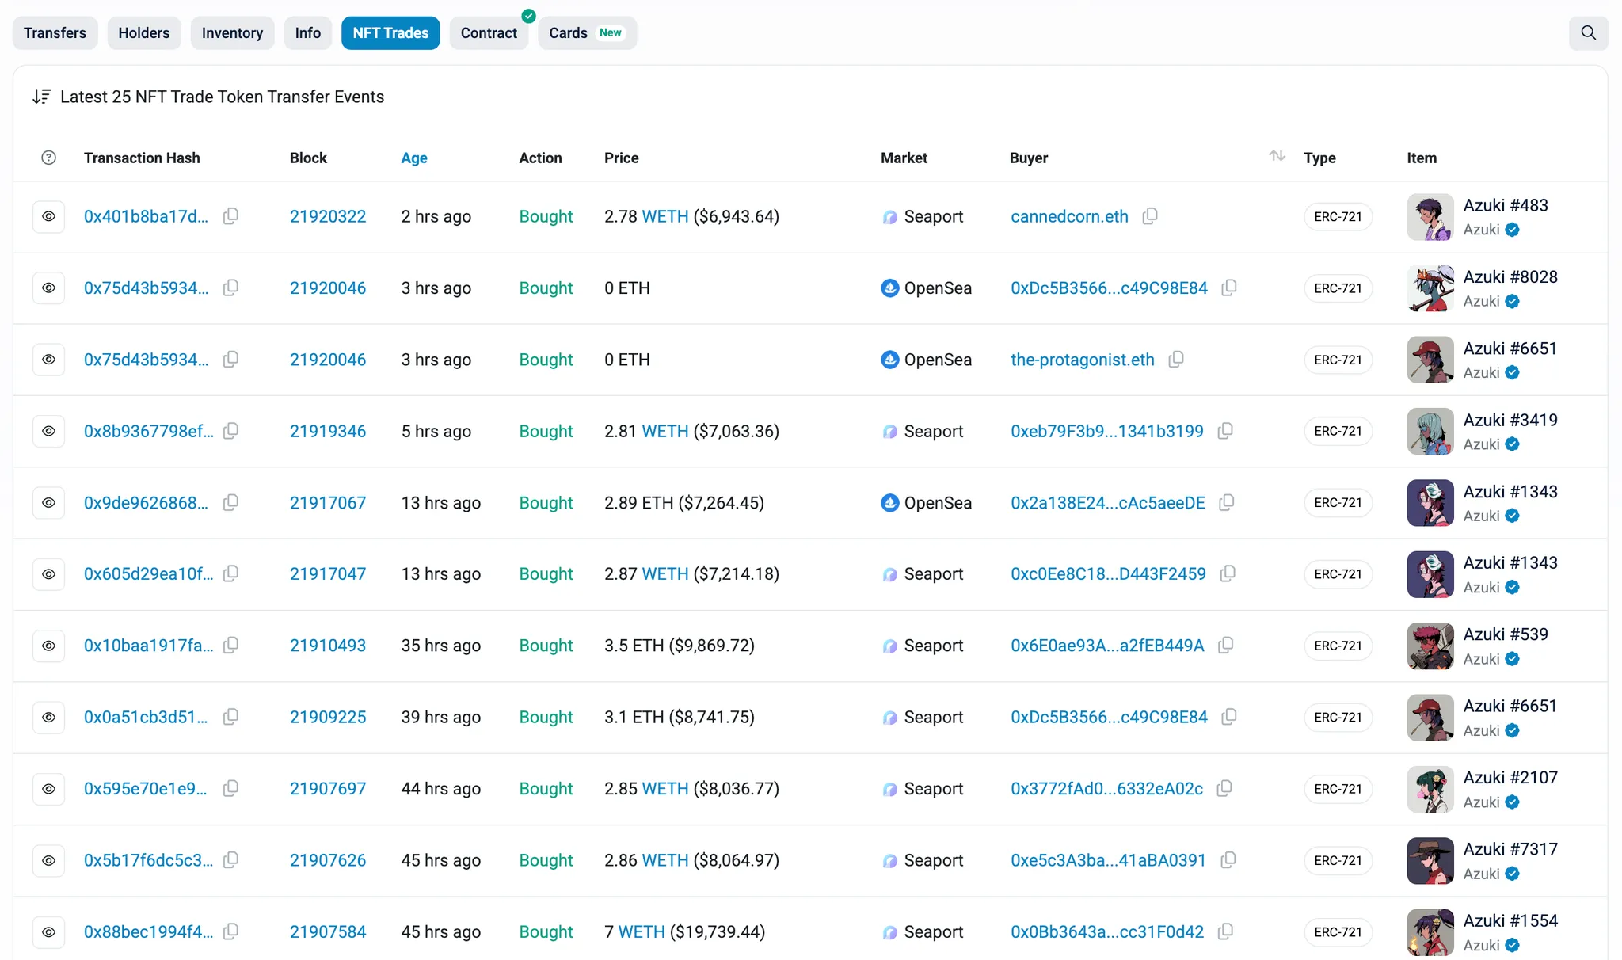Copy buyer address 0xeb79F3b9...1341b3199
The width and height of the screenshot is (1622, 960).
[1225, 431]
